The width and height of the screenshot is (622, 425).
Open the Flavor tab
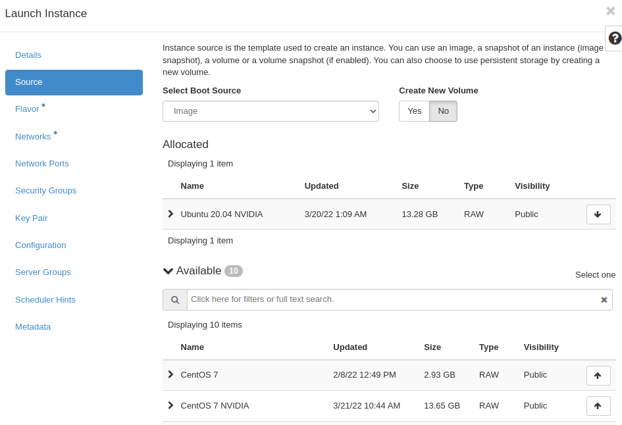pos(27,109)
